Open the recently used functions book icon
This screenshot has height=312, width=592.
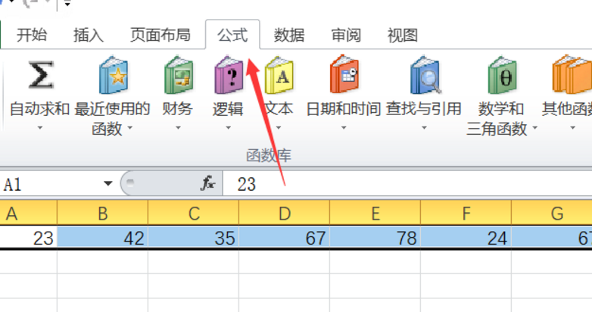pyautogui.click(x=114, y=75)
